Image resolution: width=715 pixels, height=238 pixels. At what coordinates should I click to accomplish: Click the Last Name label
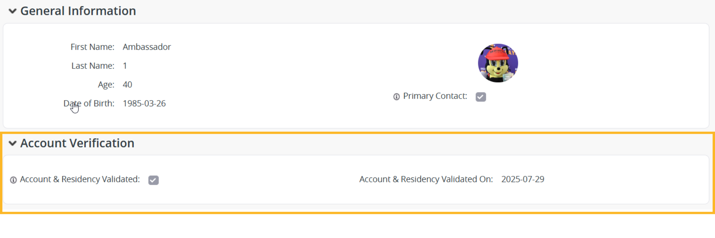coord(93,66)
